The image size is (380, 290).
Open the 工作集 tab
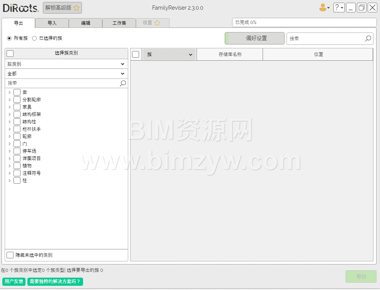tap(119, 23)
